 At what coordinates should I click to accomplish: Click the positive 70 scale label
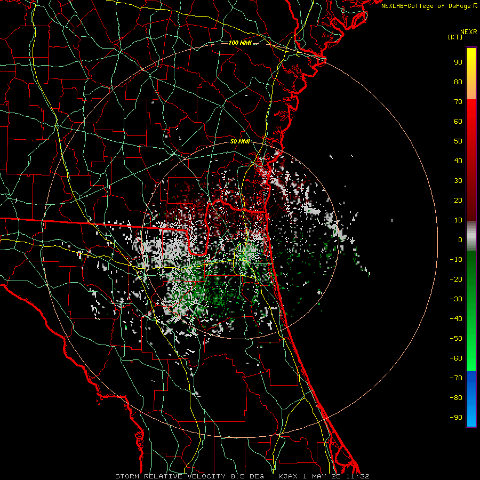coord(458,102)
